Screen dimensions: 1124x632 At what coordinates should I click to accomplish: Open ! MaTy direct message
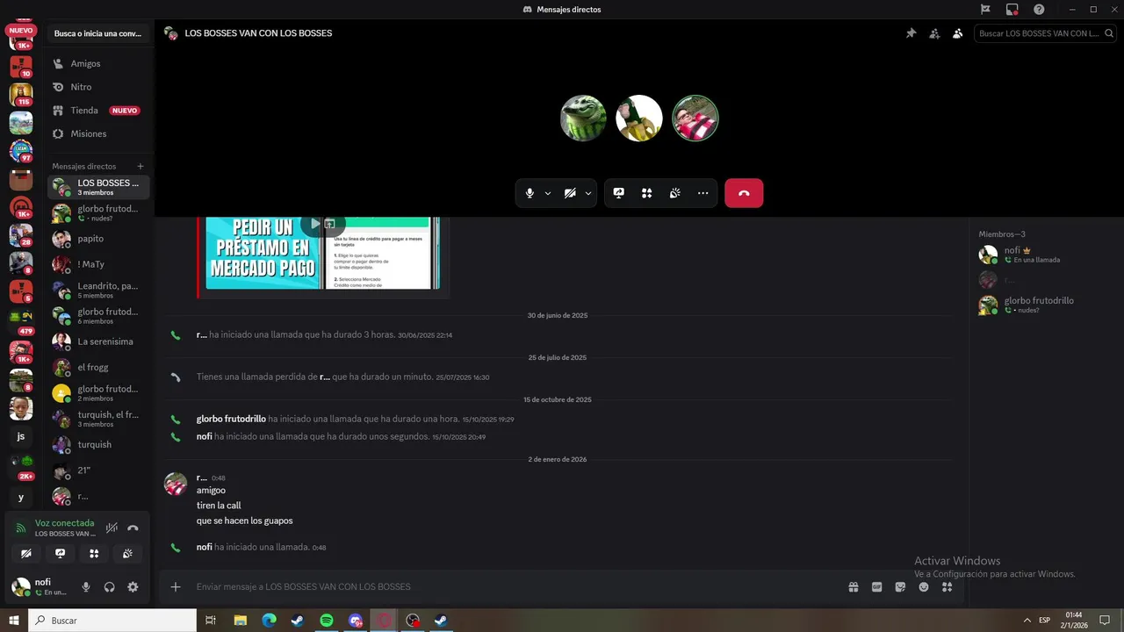(x=98, y=264)
